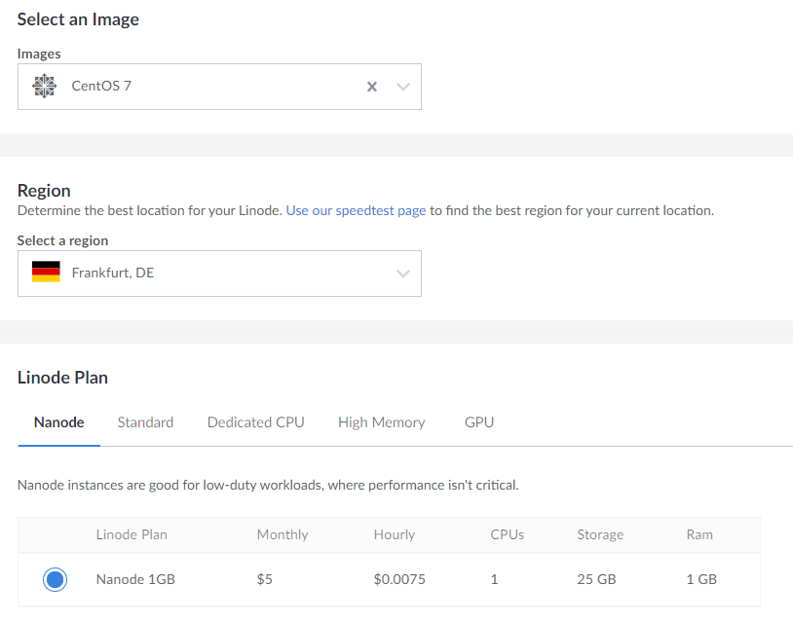Click the CentOS logo in Images field
The height and width of the screenshot is (622, 793).
tap(45, 86)
